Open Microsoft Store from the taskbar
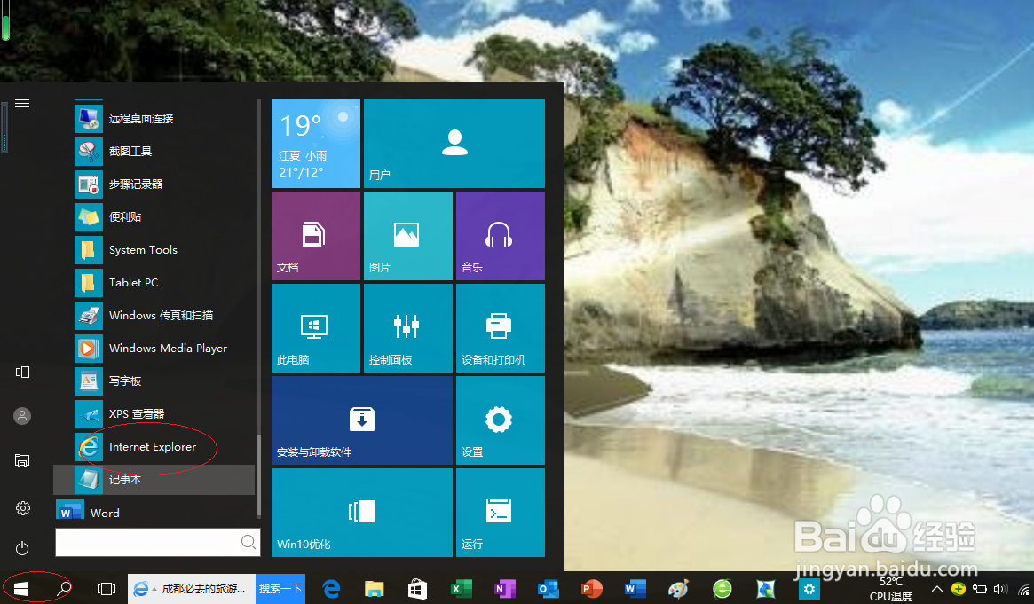Image resolution: width=1034 pixels, height=604 pixels. pyautogui.click(x=417, y=589)
